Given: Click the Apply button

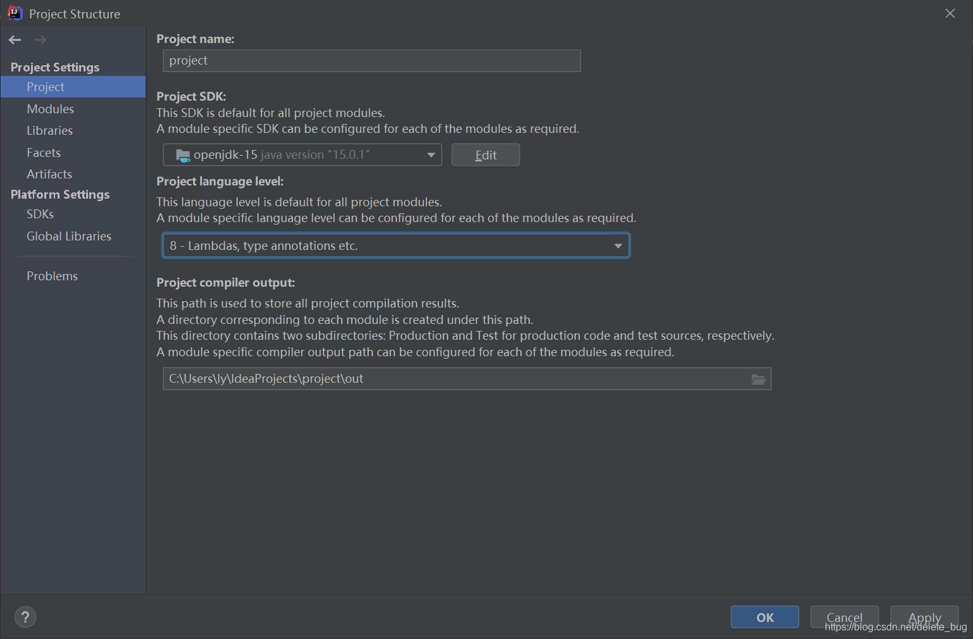Looking at the screenshot, I should [x=924, y=617].
